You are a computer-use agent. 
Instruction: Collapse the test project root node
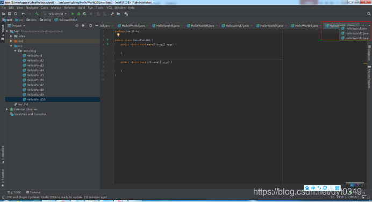[7, 31]
